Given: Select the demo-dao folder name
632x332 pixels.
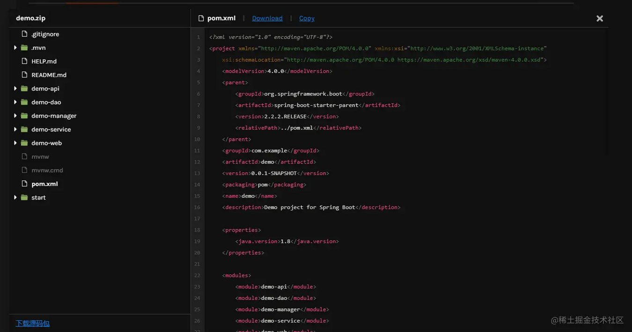Looking at the screenshot, I should click(x=46, y=102).
